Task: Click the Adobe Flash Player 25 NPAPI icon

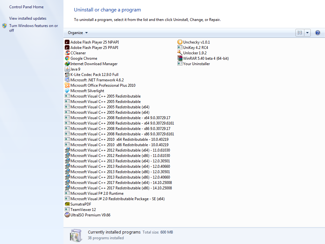Action: click(67, 42)
